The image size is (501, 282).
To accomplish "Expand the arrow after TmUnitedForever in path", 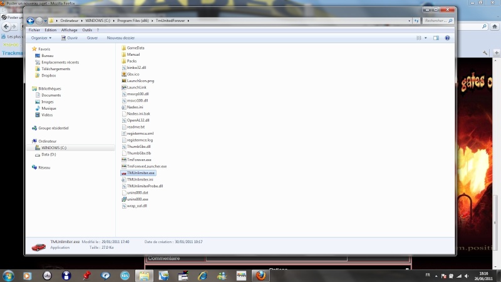I will pos(189,21).
